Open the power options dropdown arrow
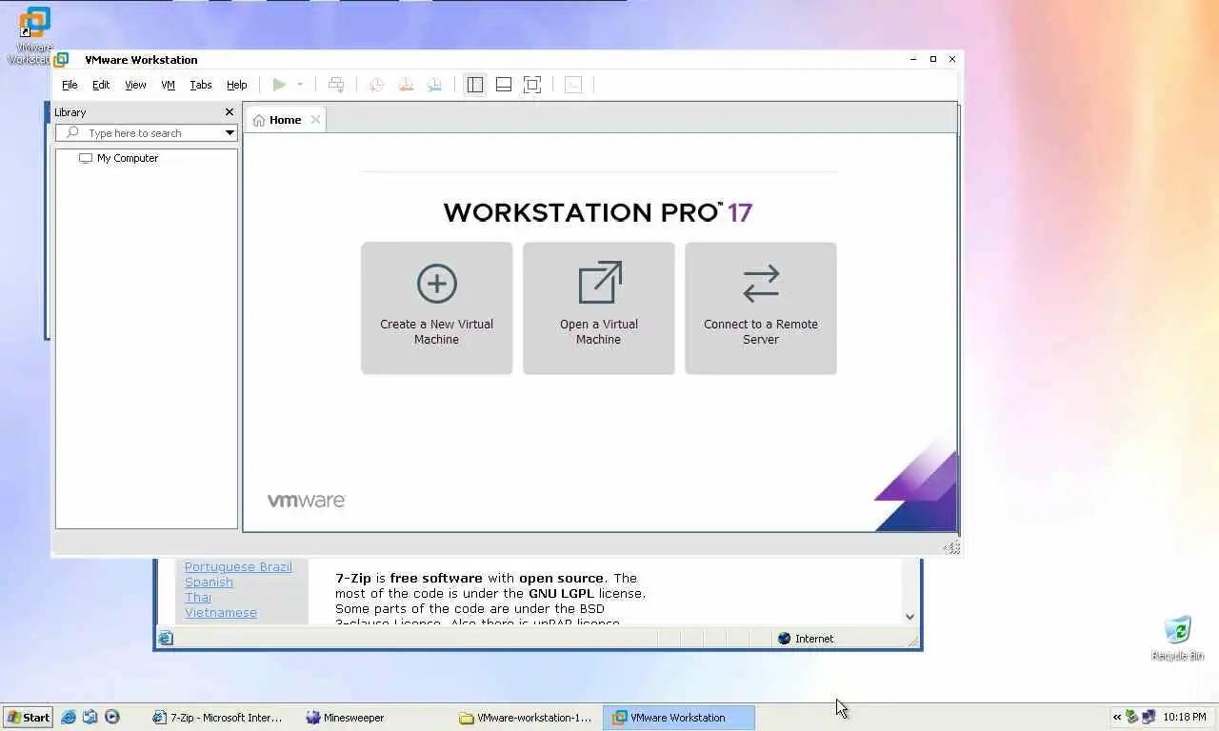The width and height of the screenshot is (1219, 731). click(299, 85)
